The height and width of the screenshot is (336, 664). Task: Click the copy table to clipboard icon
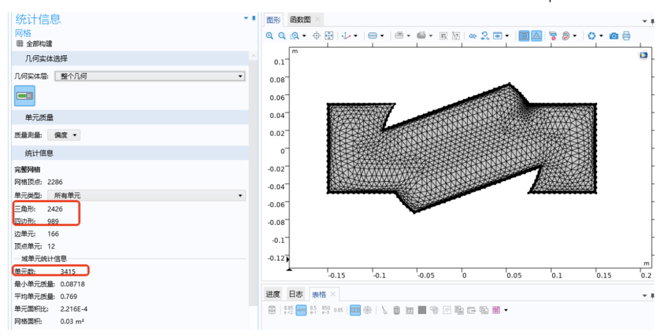[x=459, y=310]
